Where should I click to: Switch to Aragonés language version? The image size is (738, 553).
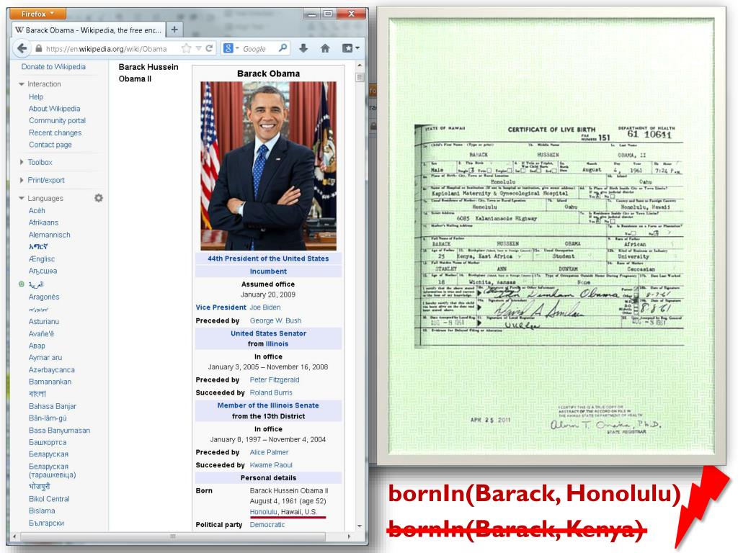click(x=44, y=297)
